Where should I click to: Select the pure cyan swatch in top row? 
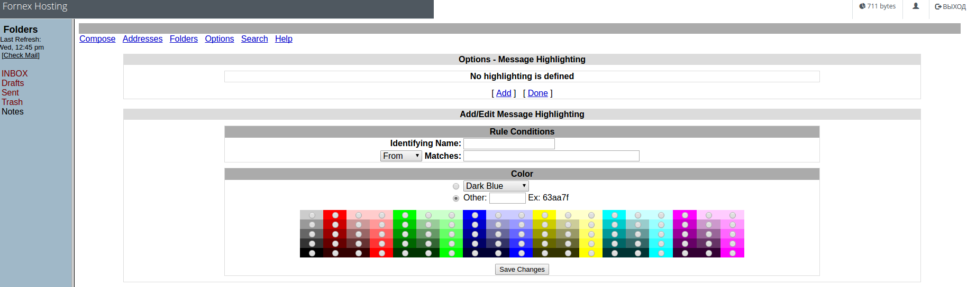point(615,215)
